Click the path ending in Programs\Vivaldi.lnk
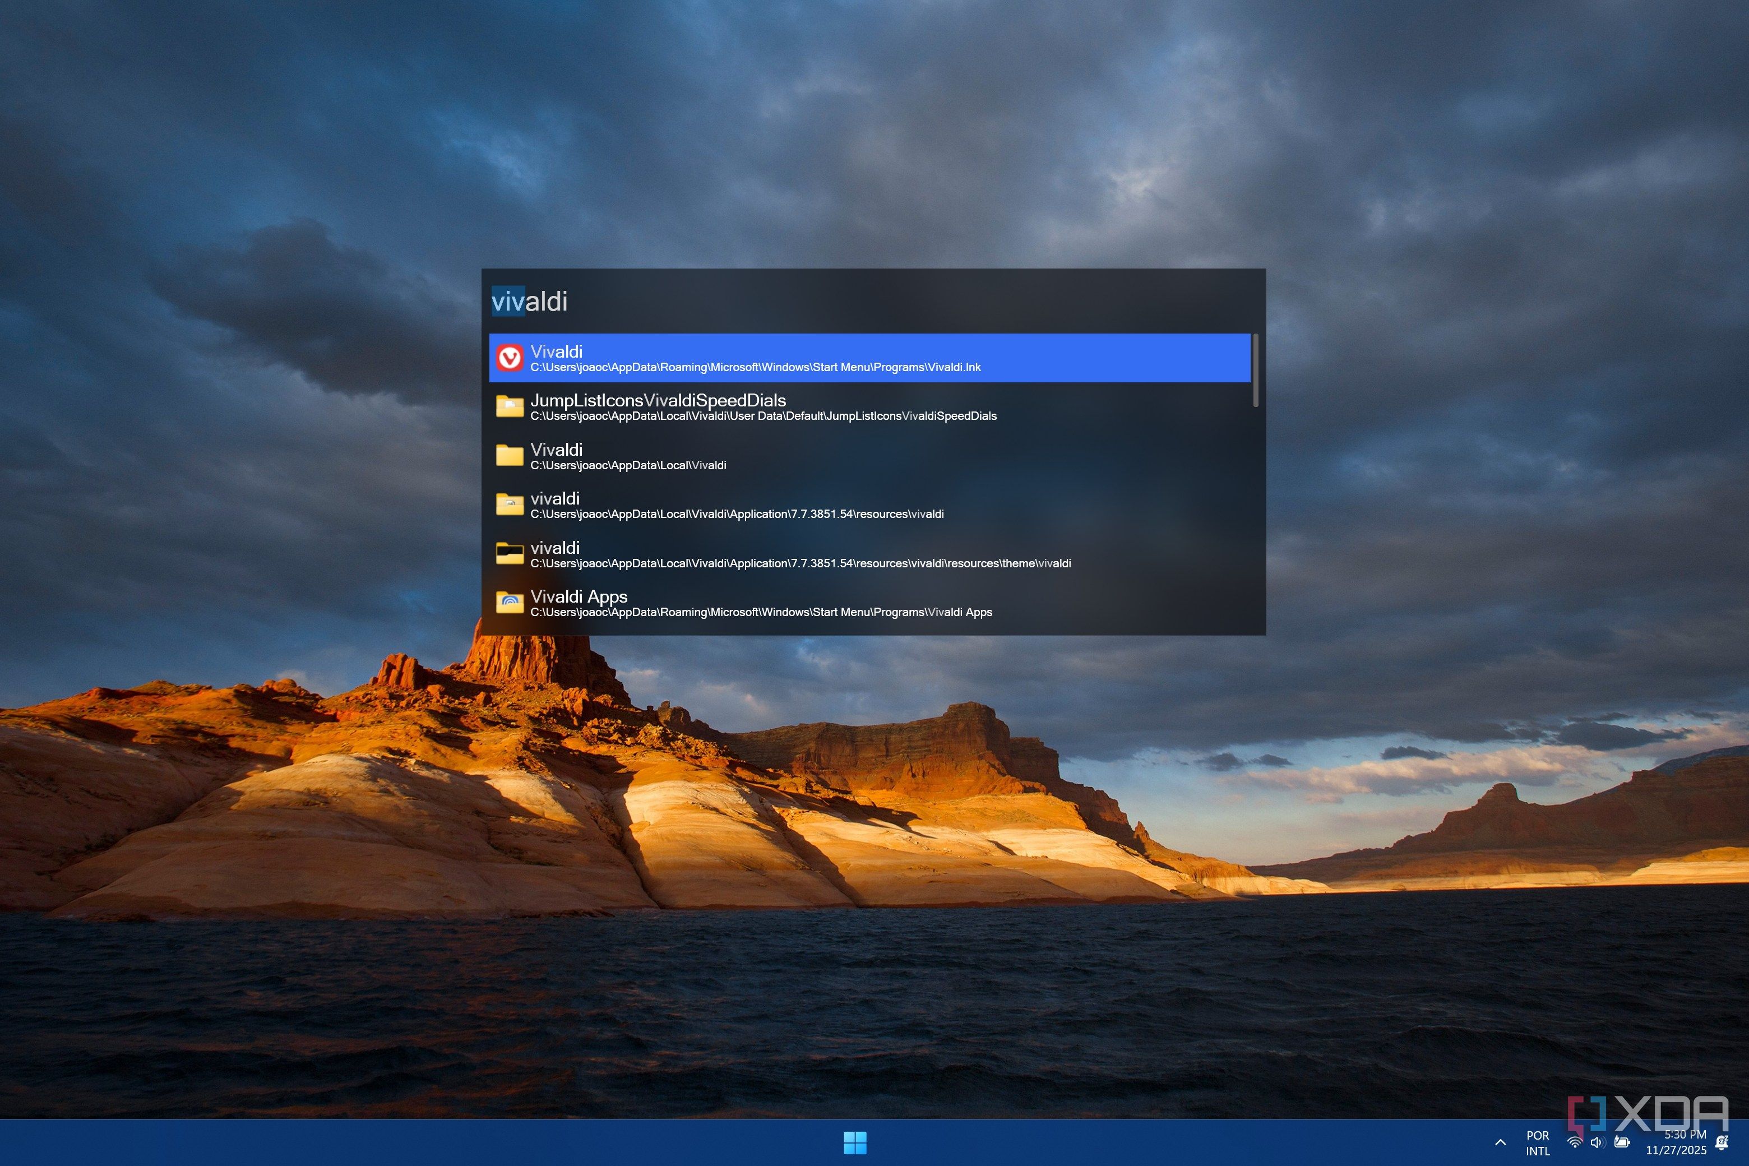The image size is (1749, 1166). pyautogui.click(x=756, y=367)
